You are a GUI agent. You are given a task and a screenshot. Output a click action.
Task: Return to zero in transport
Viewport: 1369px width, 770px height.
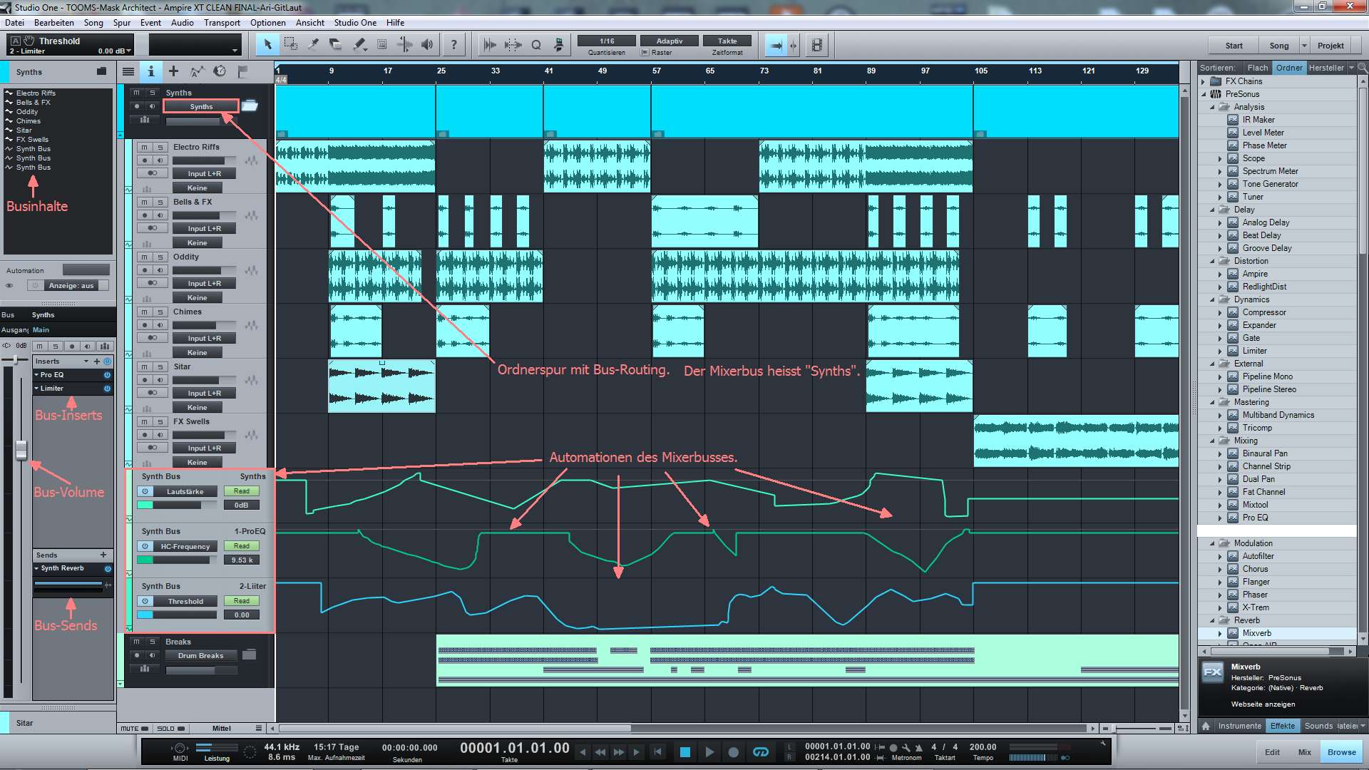[658, 751]
